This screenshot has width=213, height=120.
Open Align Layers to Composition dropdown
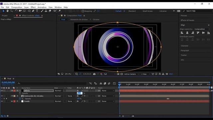[x=202, y=29]
